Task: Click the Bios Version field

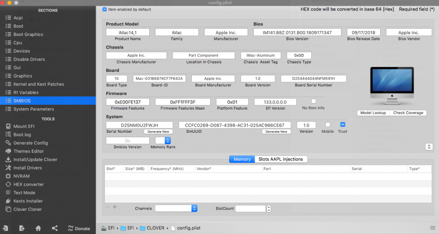Action: [297, 32]
